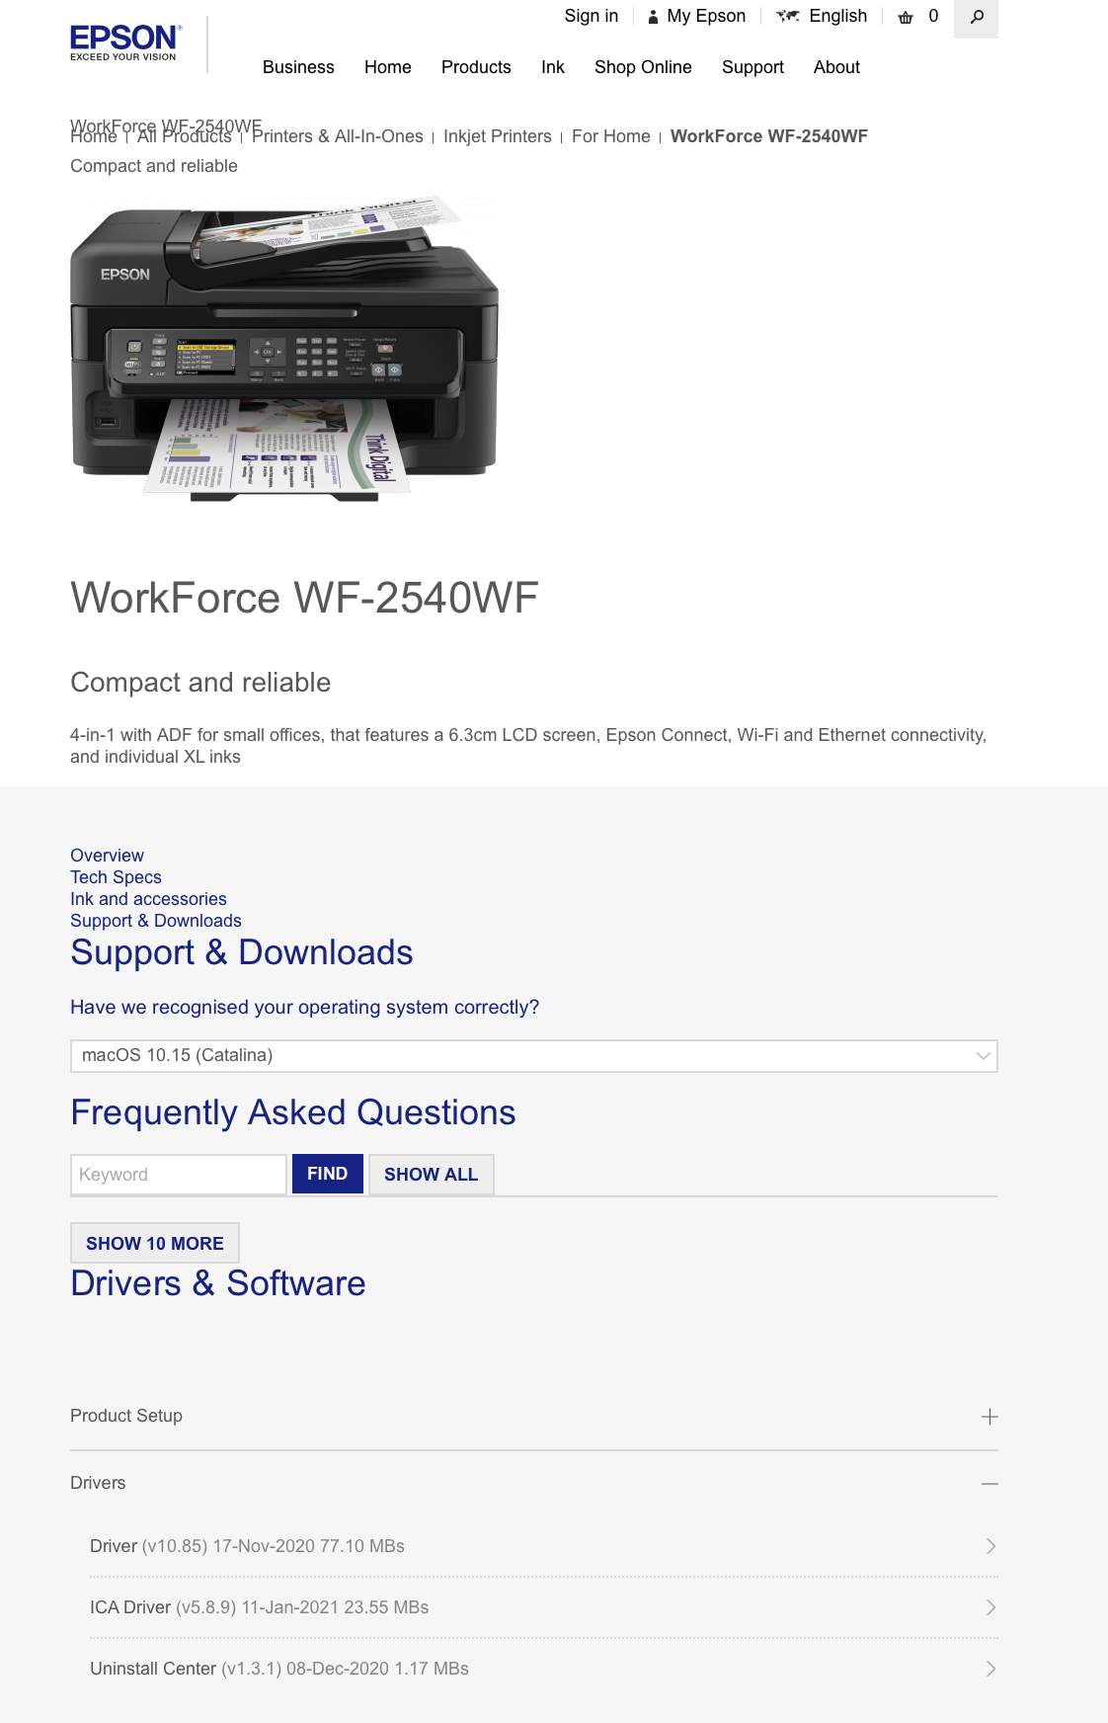Open Uninstall Center chevron arrow

coord(990,1669)
